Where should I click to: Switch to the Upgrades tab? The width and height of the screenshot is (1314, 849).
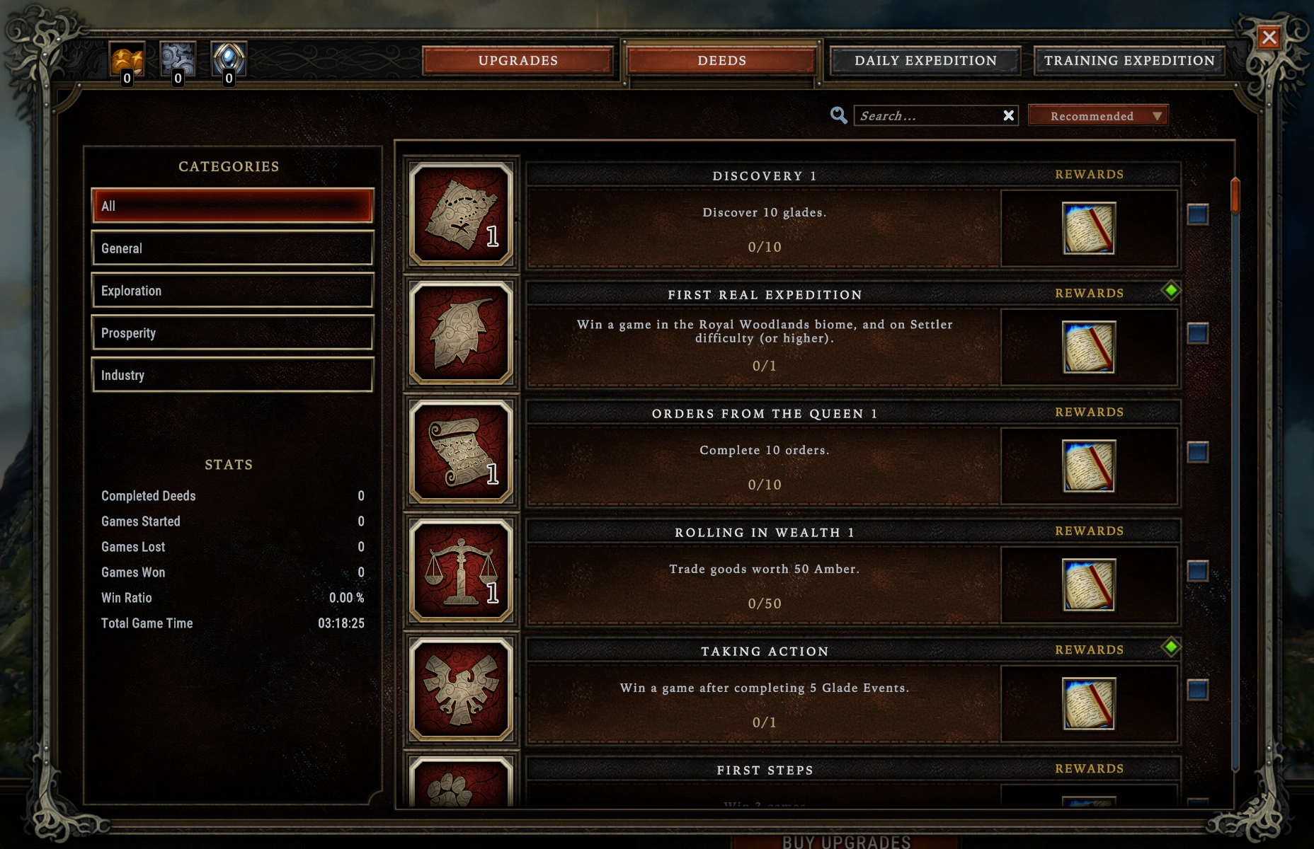[x=518, y=61]
